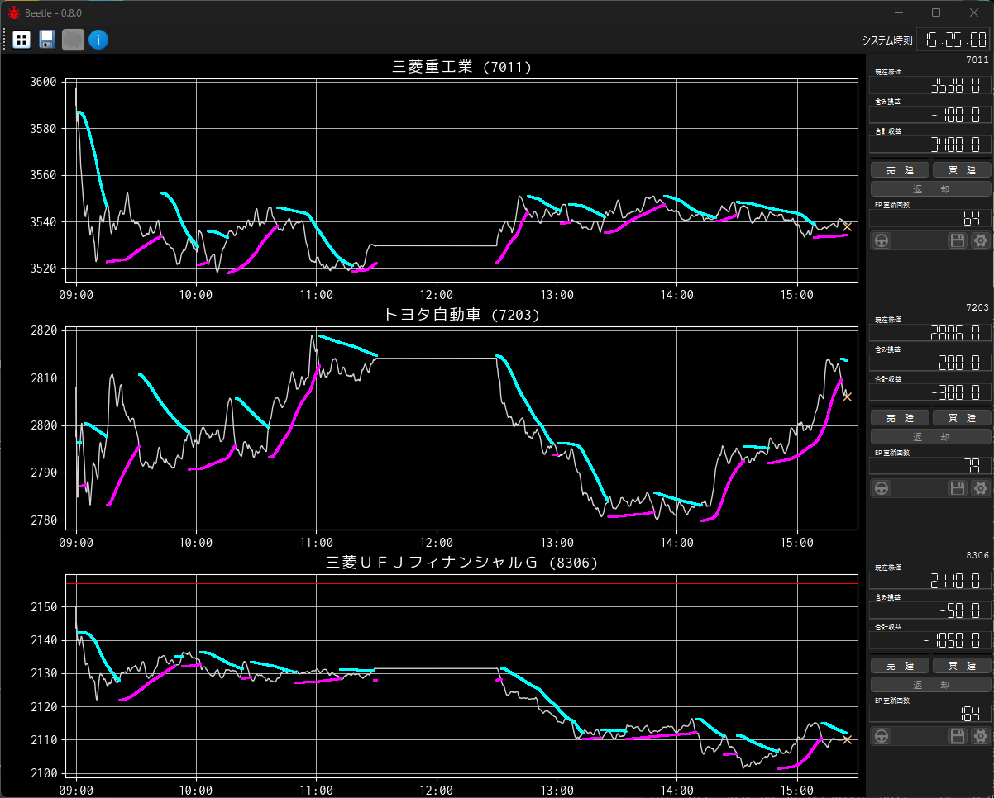Open the gear settings in 7203 panel
Viewport: 994px width, 798px height.
click(981, 488)
